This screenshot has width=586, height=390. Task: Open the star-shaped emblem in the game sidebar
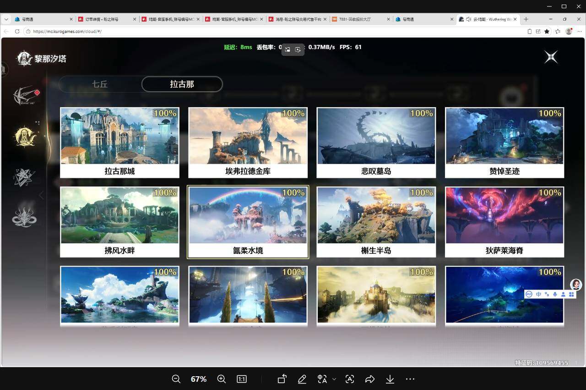click(24, 177)
